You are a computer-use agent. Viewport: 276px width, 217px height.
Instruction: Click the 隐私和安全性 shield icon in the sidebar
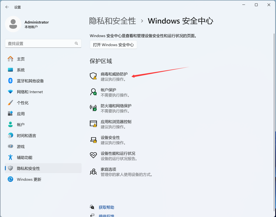coord(11,168)
